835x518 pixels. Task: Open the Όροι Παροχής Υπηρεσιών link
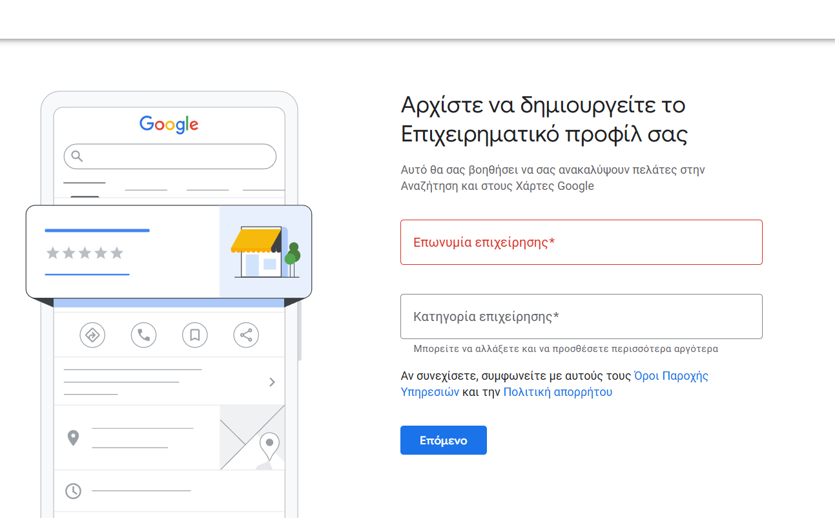[x=671, y=376]
